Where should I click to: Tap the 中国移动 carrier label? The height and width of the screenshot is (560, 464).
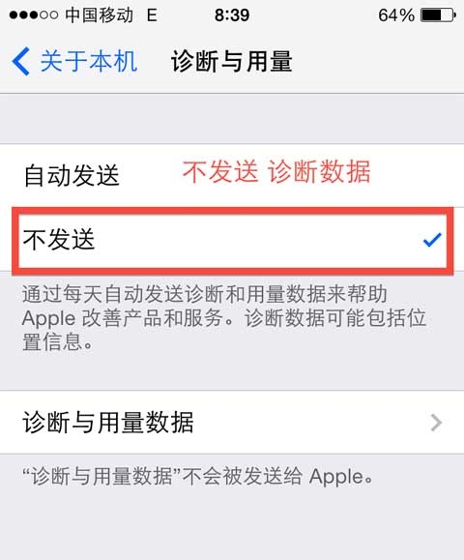100,15
